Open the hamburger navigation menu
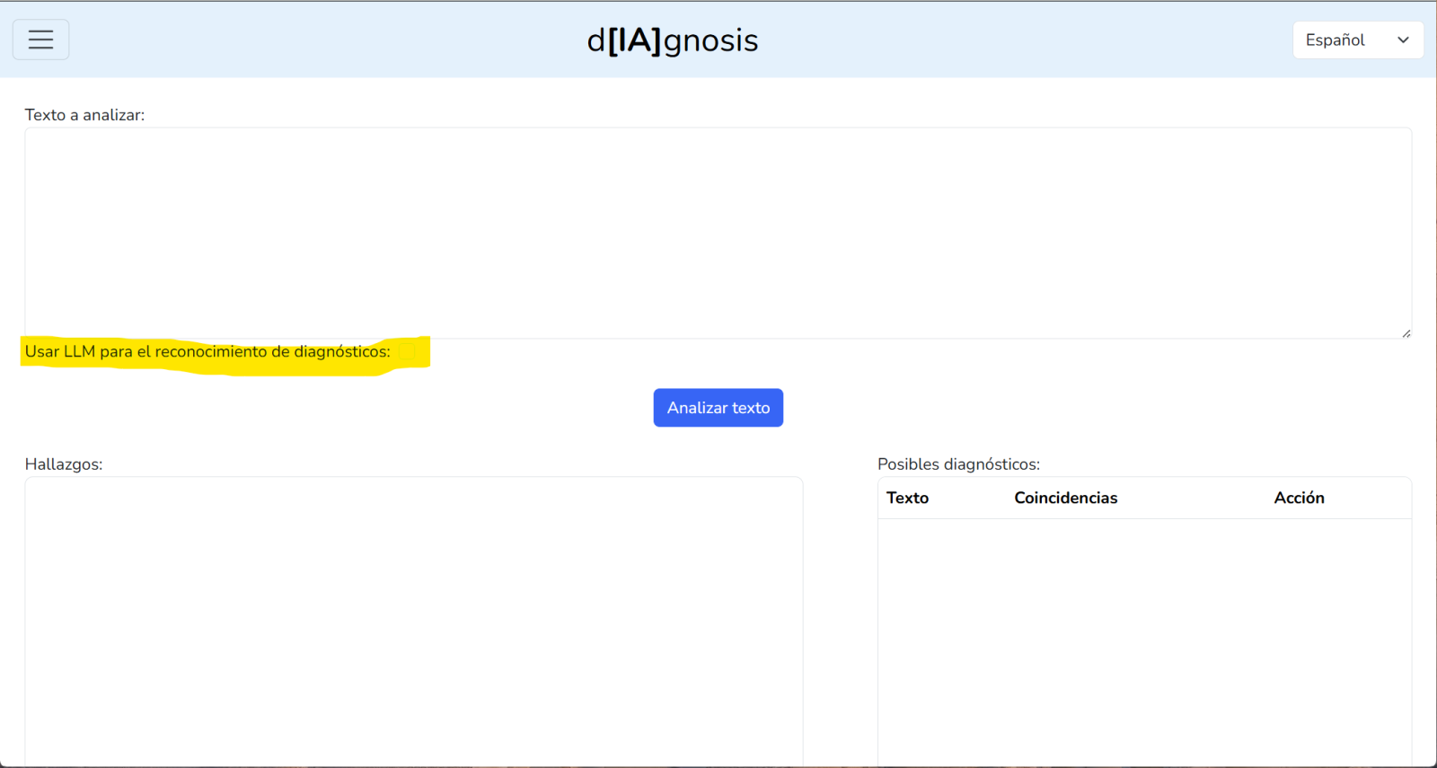Viewport: 1437px width, 768px height. pyautogui.click(x=40, y=40)
